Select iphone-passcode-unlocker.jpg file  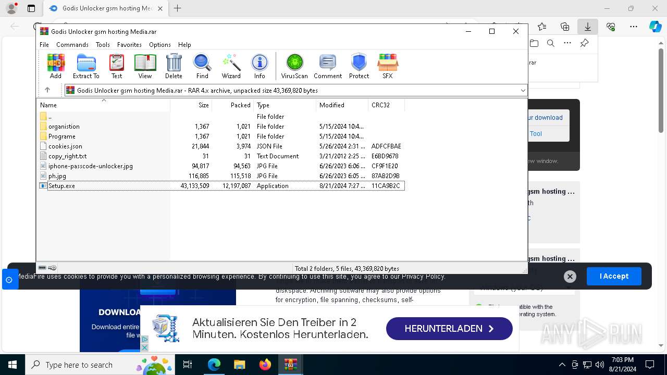click(x=221, y=166)
